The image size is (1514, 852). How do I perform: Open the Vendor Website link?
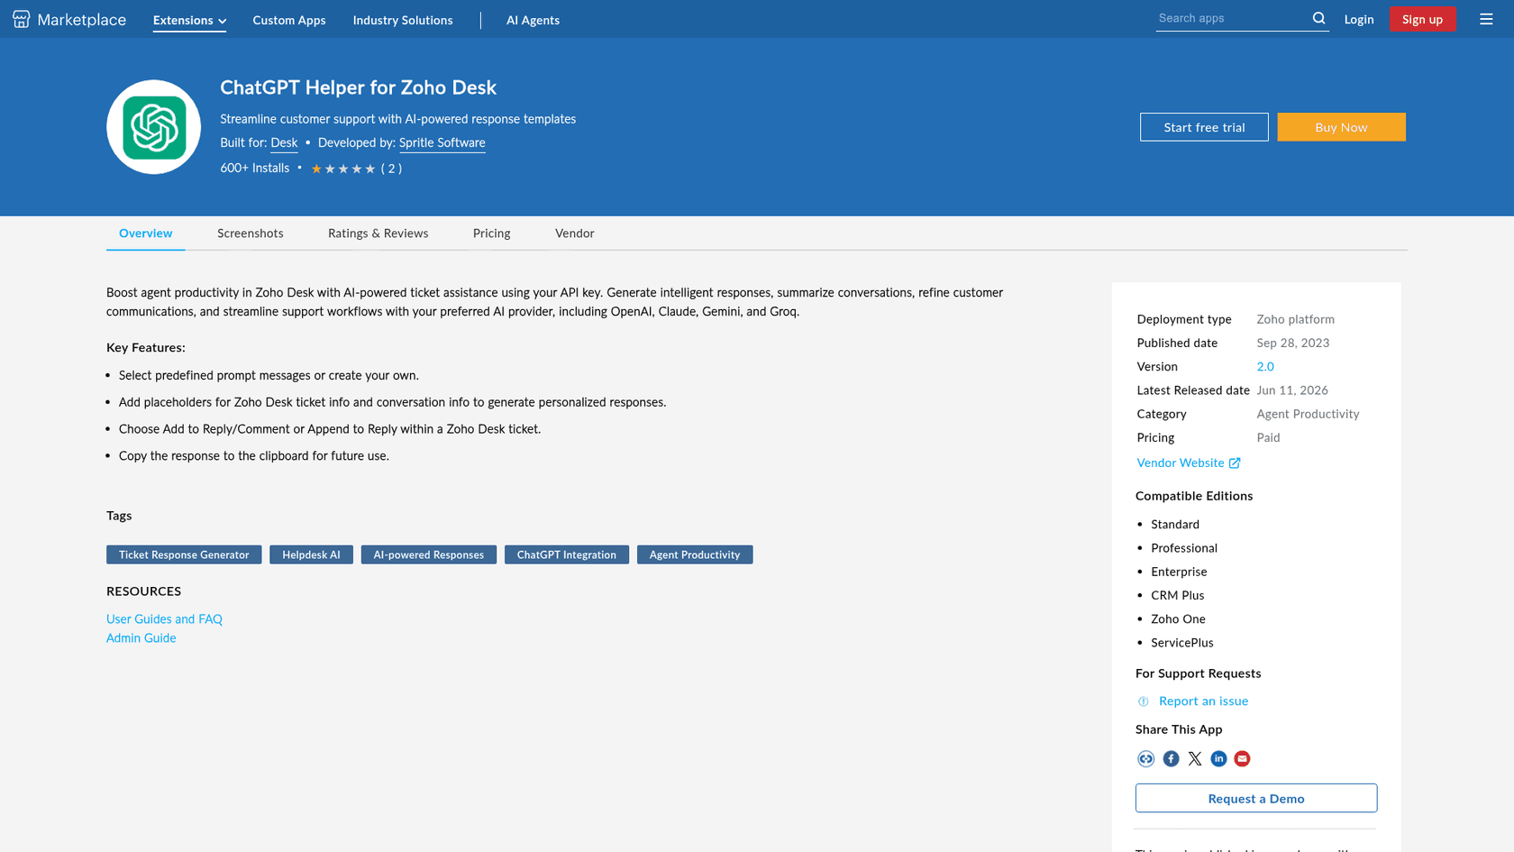1181,463
